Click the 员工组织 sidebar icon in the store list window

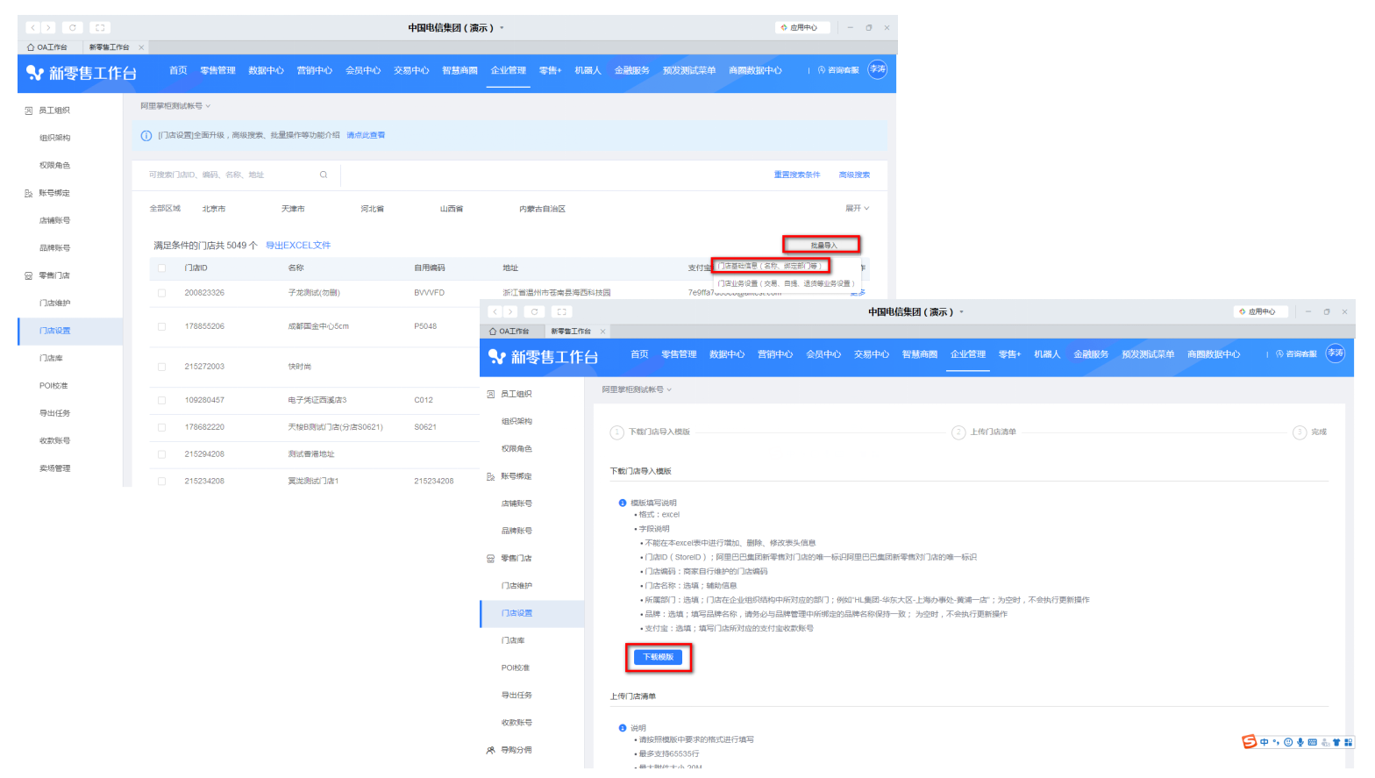coord(28,111)
